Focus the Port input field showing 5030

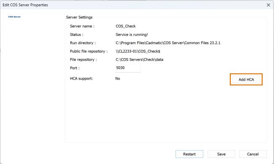(x=128, y=68)
